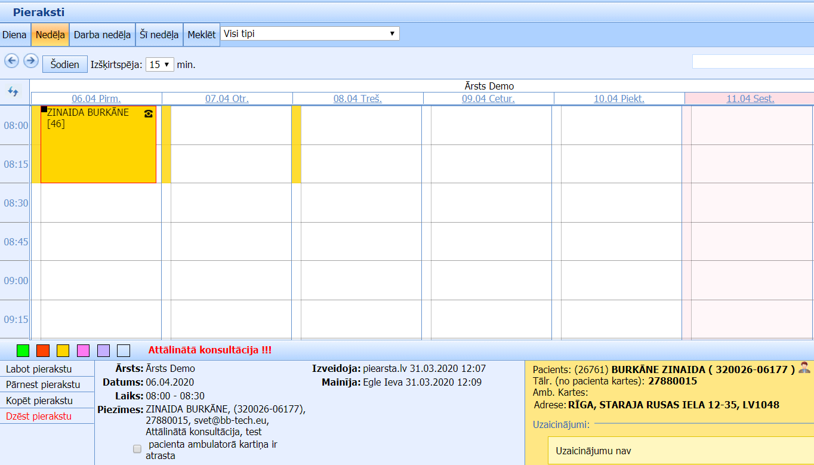Select the orange-red color swatch

(x=43, y=350)
